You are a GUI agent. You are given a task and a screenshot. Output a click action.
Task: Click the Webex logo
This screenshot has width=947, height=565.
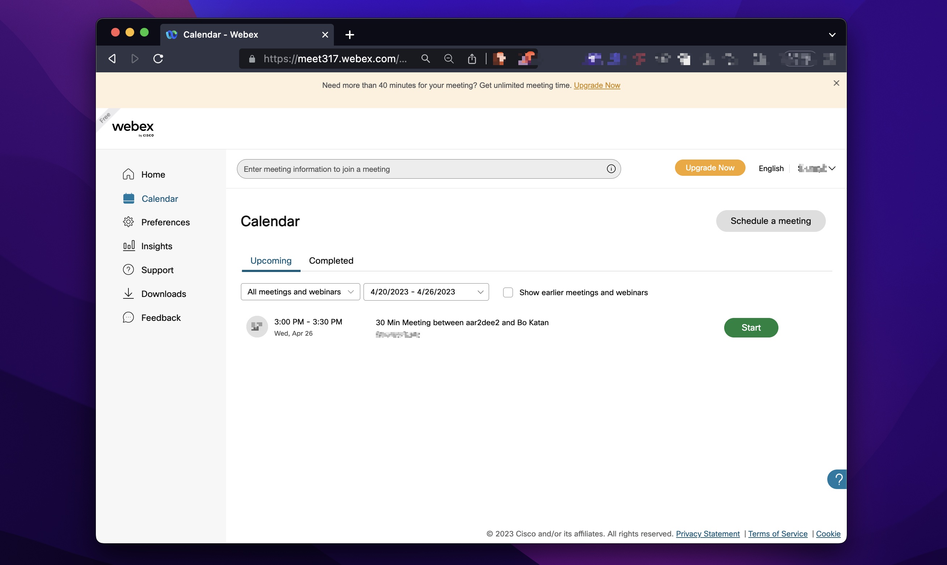(x=132, y=127)
